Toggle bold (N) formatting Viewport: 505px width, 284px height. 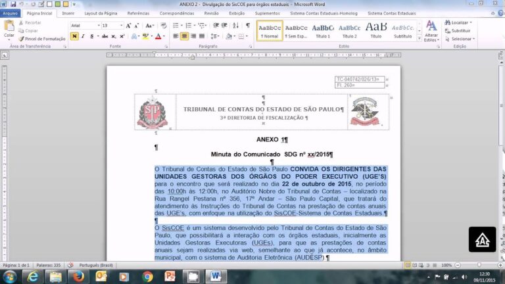74,36
